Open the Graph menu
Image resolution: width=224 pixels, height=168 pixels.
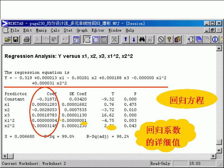(x=82, y=30)
